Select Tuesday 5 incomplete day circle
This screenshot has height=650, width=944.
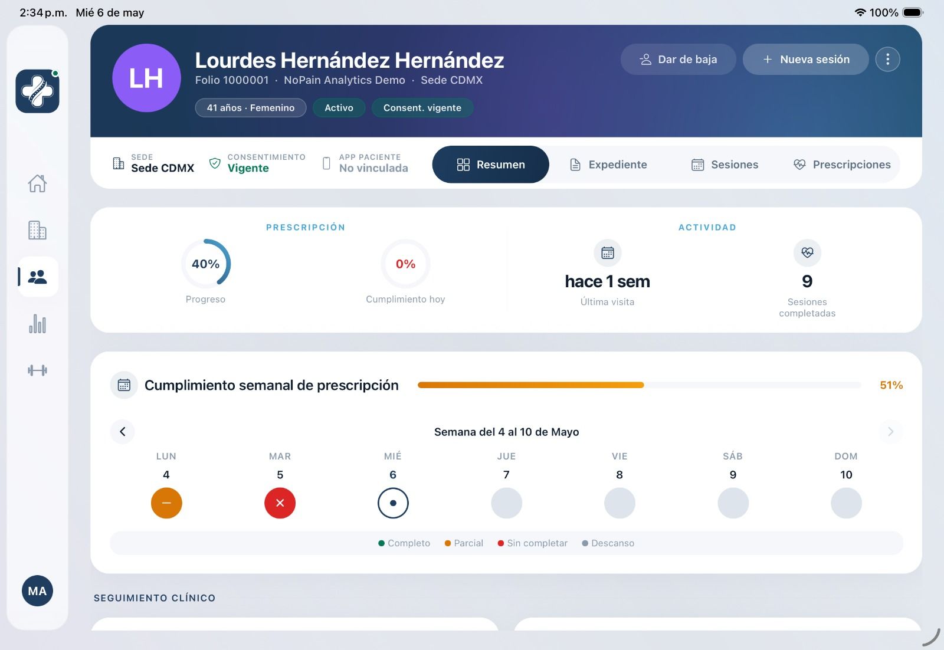[280, 503]
